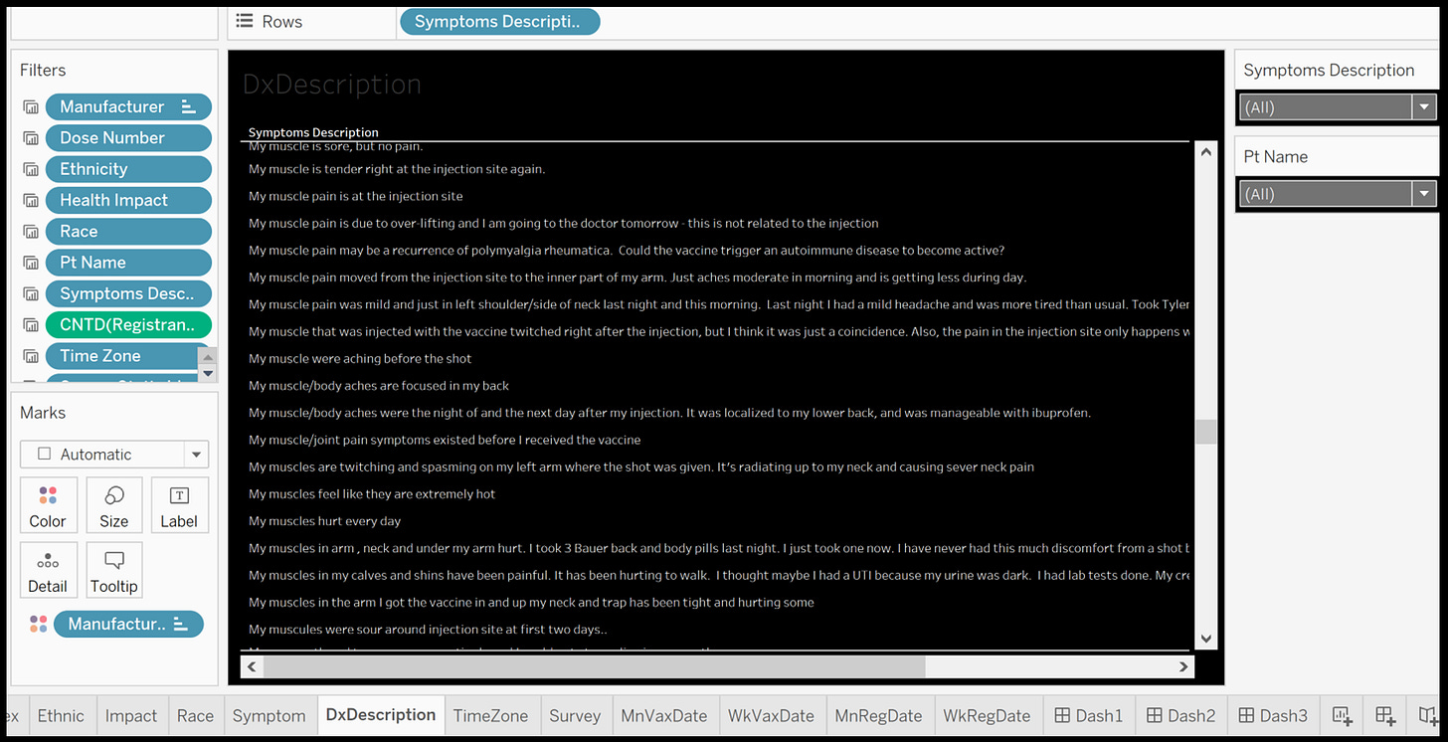Click the Size marks card

114,505
